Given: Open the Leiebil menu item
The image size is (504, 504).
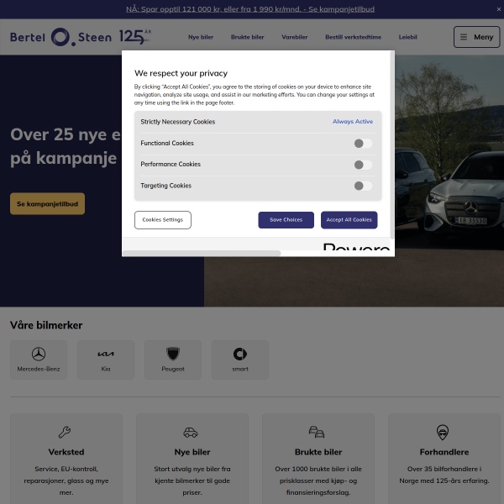Looking at the screenshot, I should pos(408,37).
